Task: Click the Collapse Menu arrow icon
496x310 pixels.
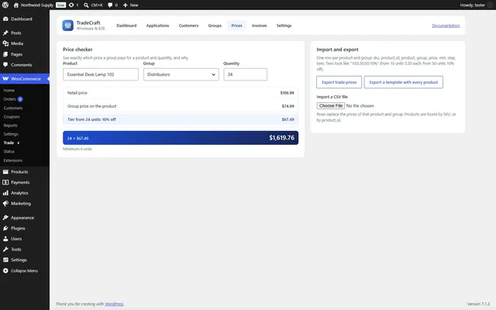Action: coord(5,270)
